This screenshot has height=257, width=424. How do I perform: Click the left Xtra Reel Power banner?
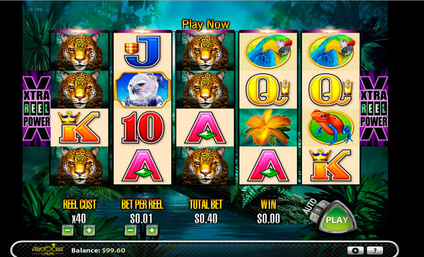tap(36, 108)
